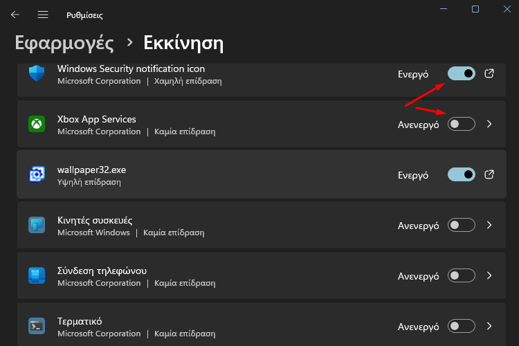This screenshot has width=519, height=346.
Task: Click the Σύνδεση τηλεφώνου icon
Action: pyautogui.click(x=37, y=275)
